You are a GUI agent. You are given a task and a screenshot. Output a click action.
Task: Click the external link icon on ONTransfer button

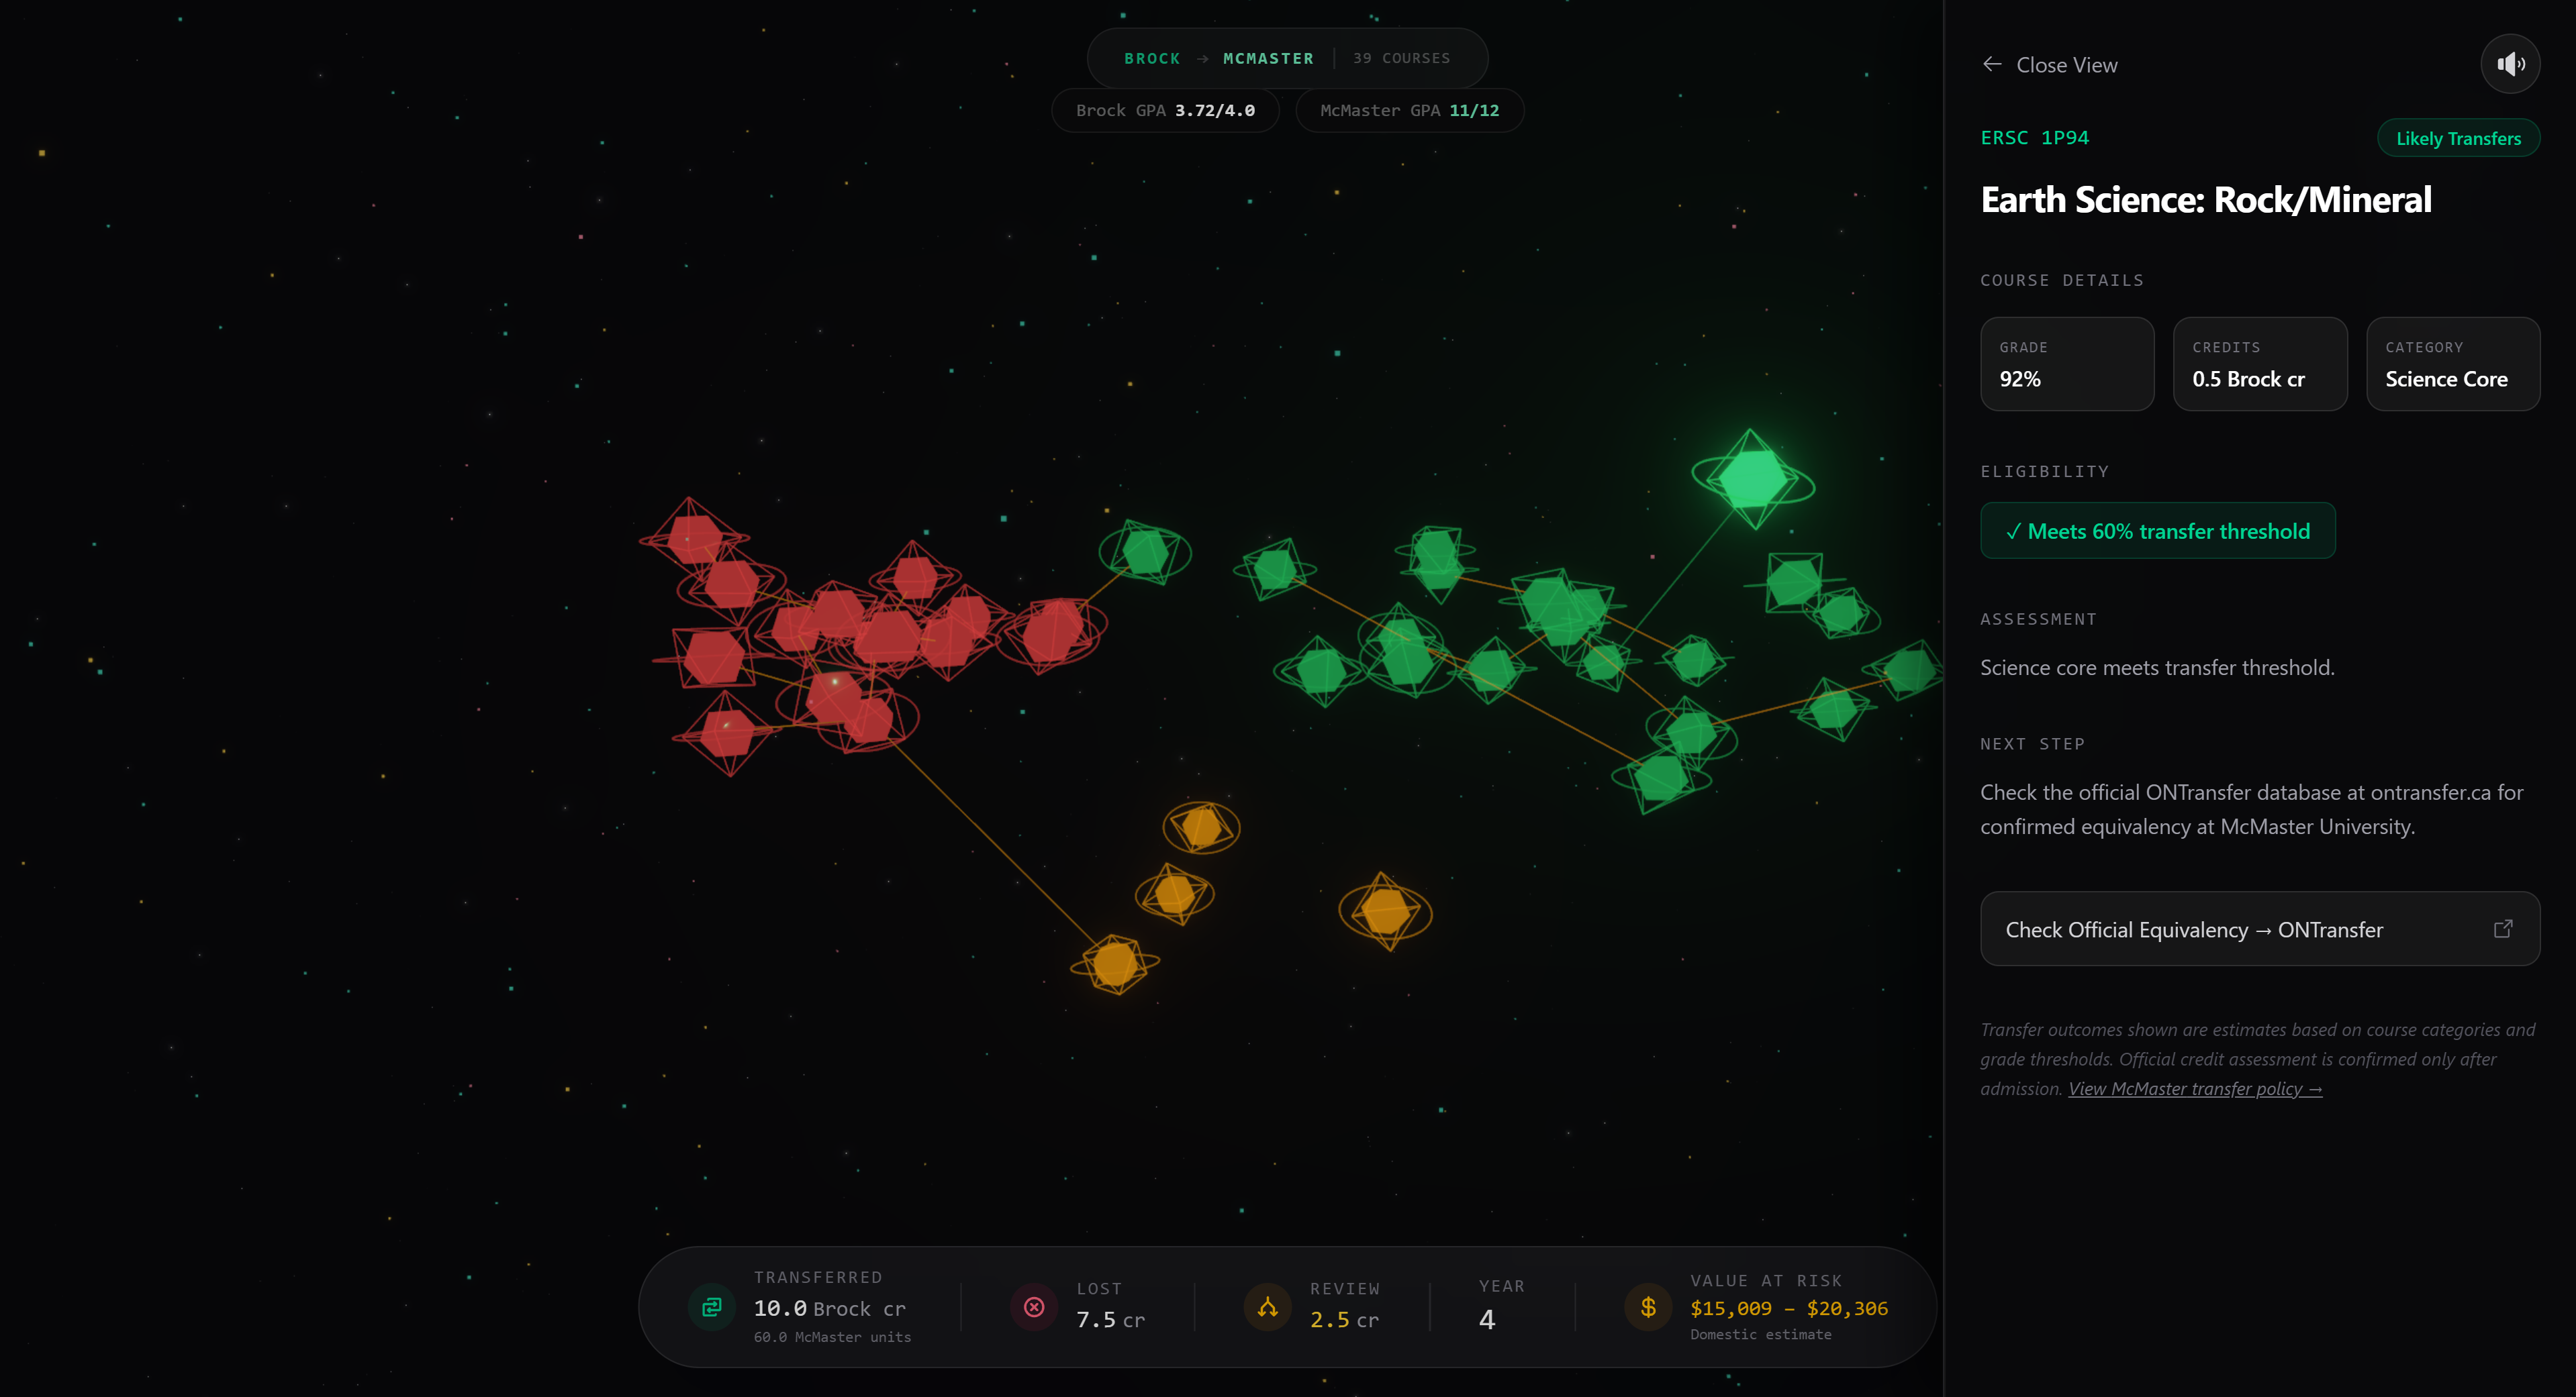(x=2502, y=929)
